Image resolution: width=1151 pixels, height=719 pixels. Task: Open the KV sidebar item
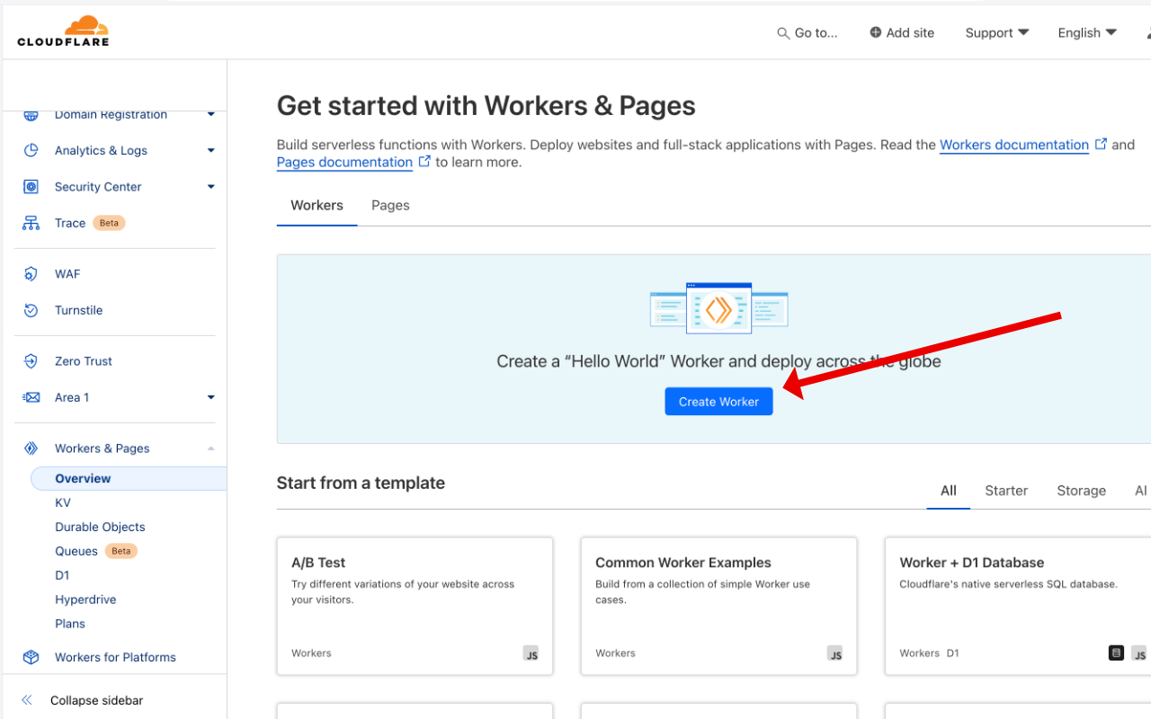click(63, 502)
